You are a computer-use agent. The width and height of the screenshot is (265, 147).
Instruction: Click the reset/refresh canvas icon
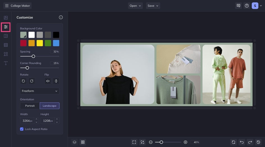[234, 142]
